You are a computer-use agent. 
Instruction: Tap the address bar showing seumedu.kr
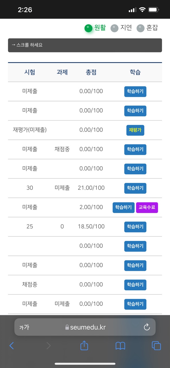pyautogui.click(x=85, y=327)
